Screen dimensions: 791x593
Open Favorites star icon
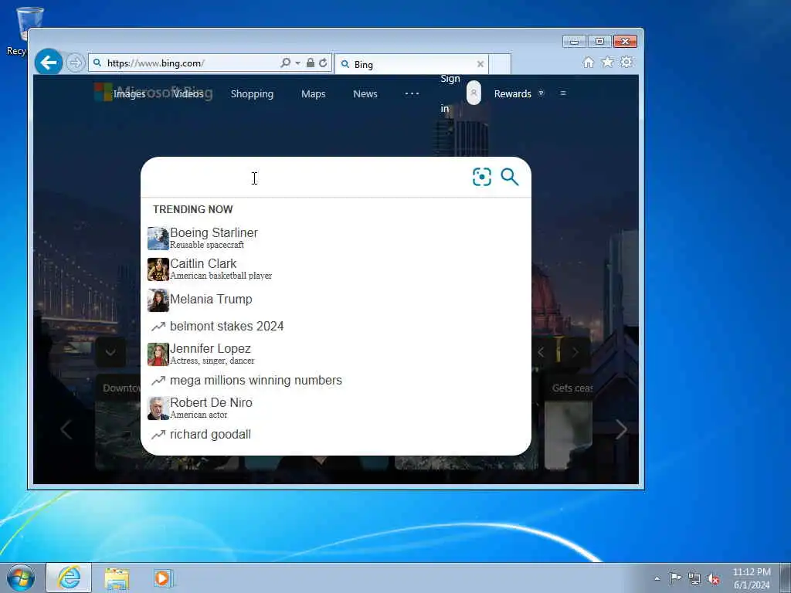tap(607, 62)
